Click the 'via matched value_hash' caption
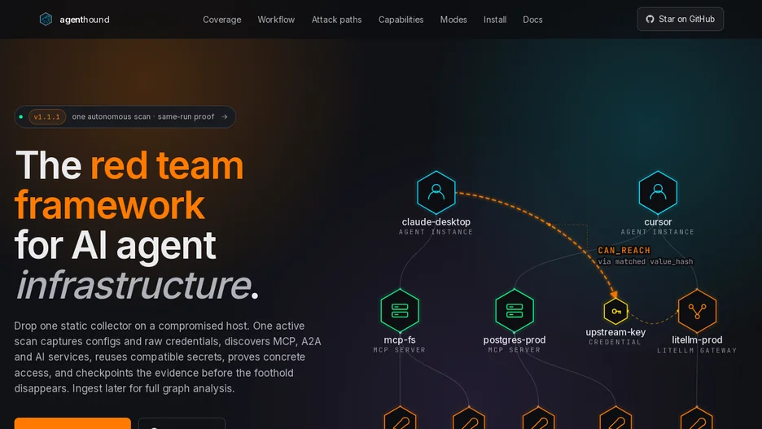 click(646, 261)
